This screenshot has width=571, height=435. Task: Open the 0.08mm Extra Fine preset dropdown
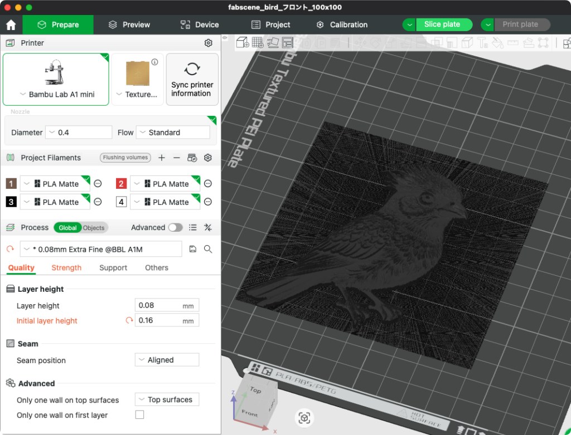(101, 249)
